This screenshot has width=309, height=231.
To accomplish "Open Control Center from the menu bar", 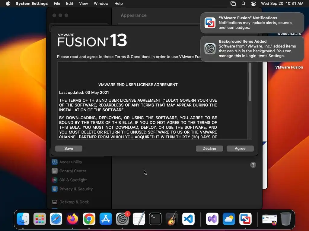I will (x=253, y=4).
